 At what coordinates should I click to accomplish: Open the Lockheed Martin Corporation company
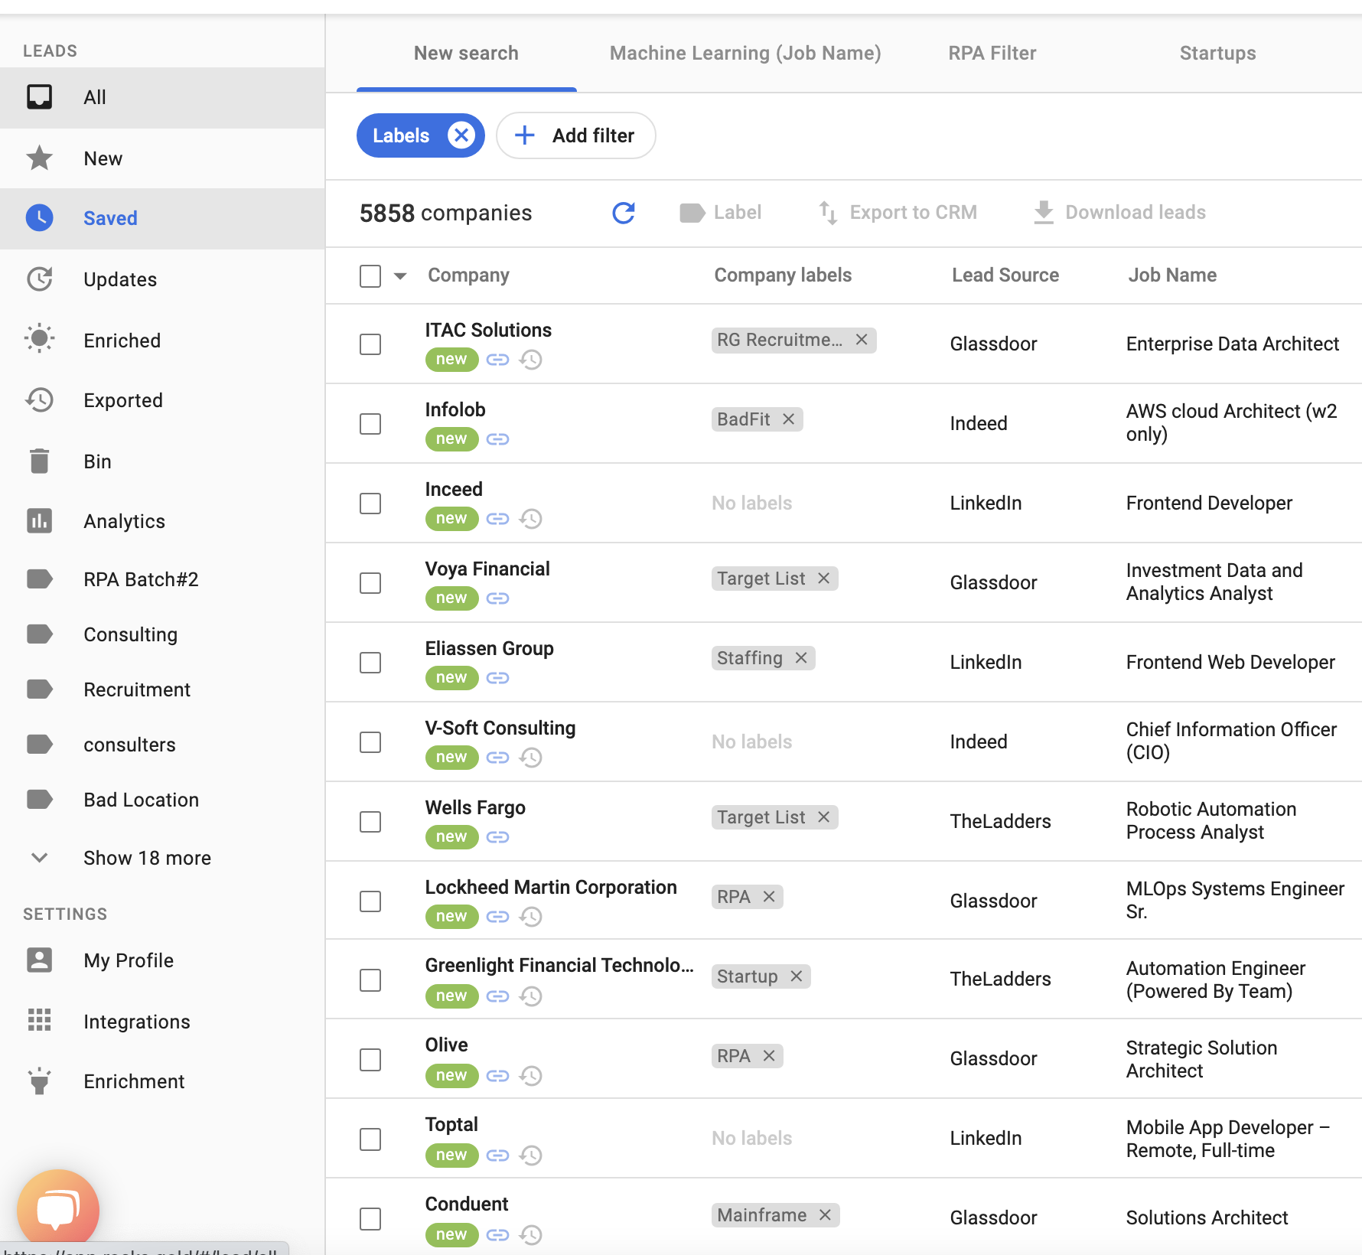click(551, 887)
